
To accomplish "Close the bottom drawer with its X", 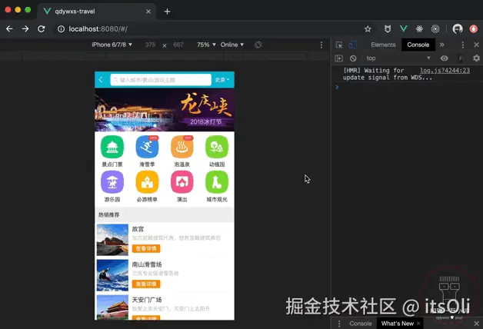I will point(476,324).
